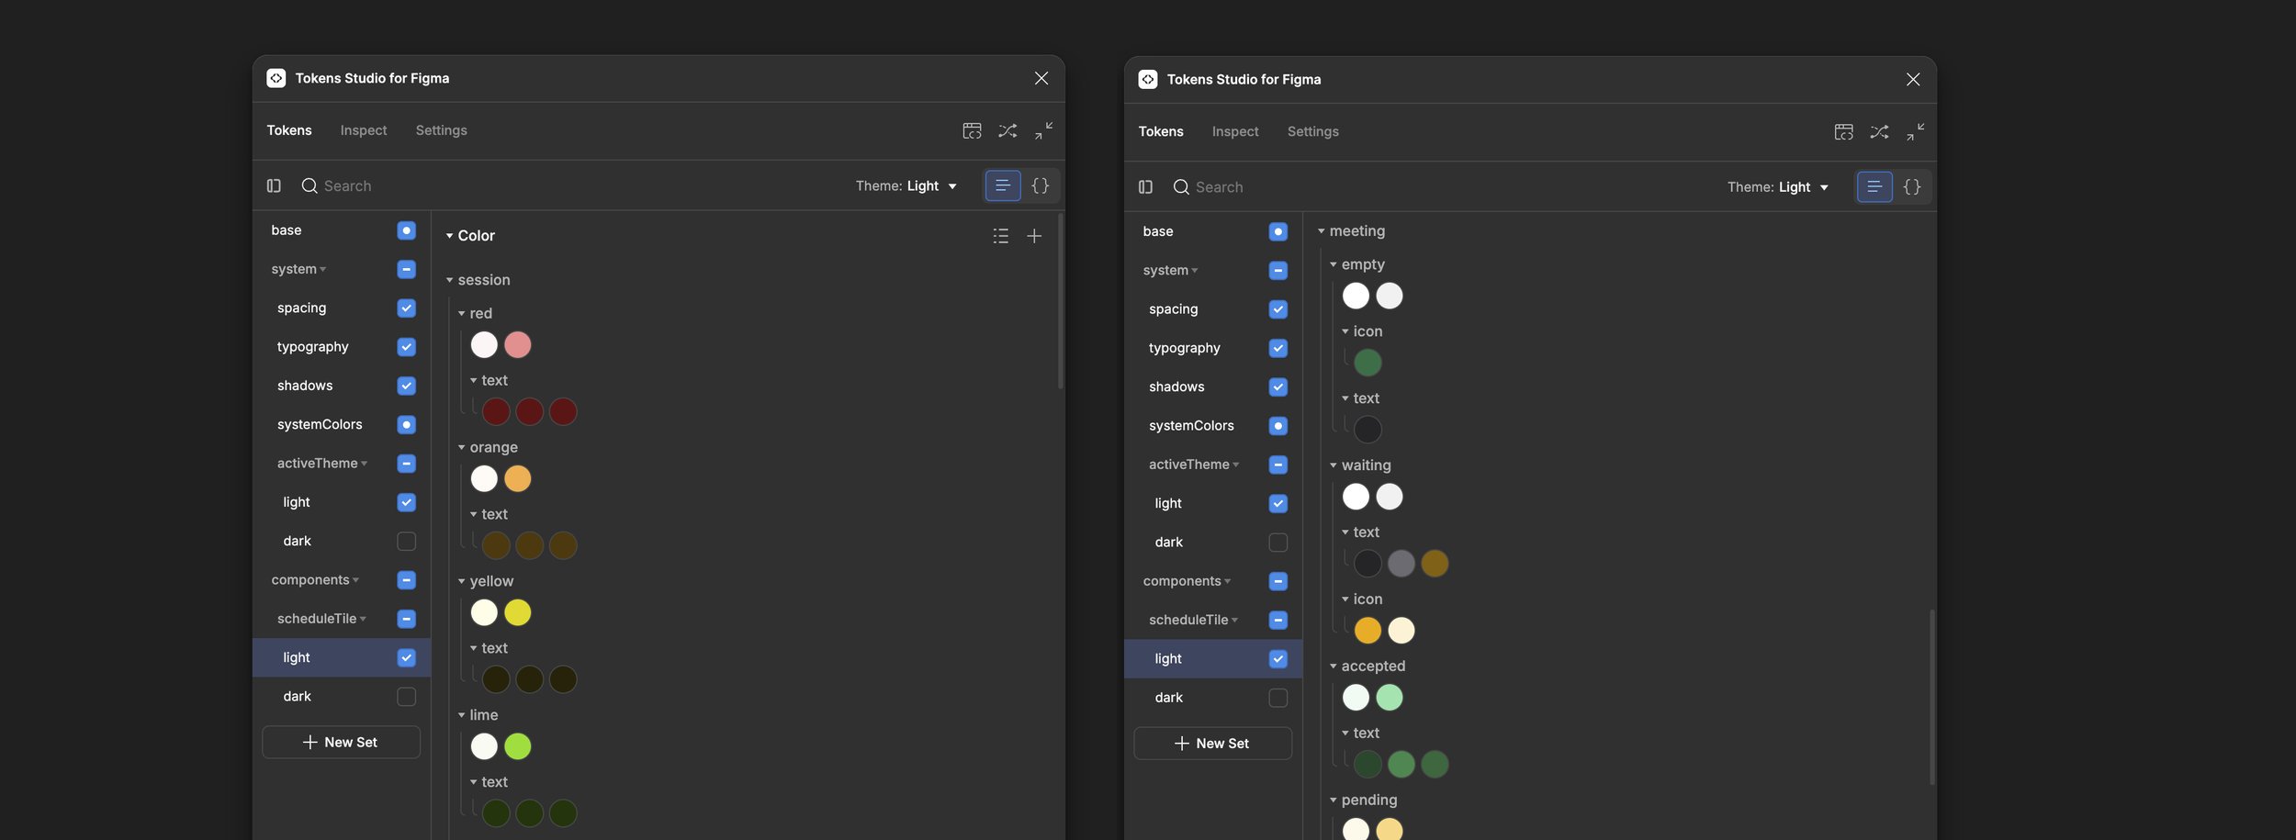Open Settings tab in left window

coord(442,130)
